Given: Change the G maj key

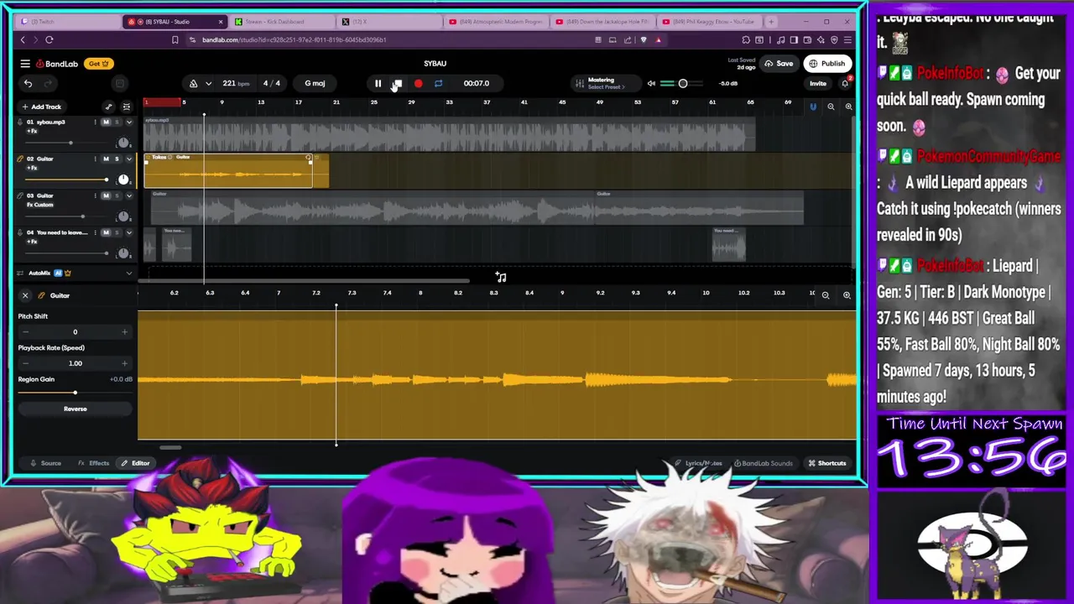Looking at the screenshot, I should pyautogui.click(x=315, y=83).
